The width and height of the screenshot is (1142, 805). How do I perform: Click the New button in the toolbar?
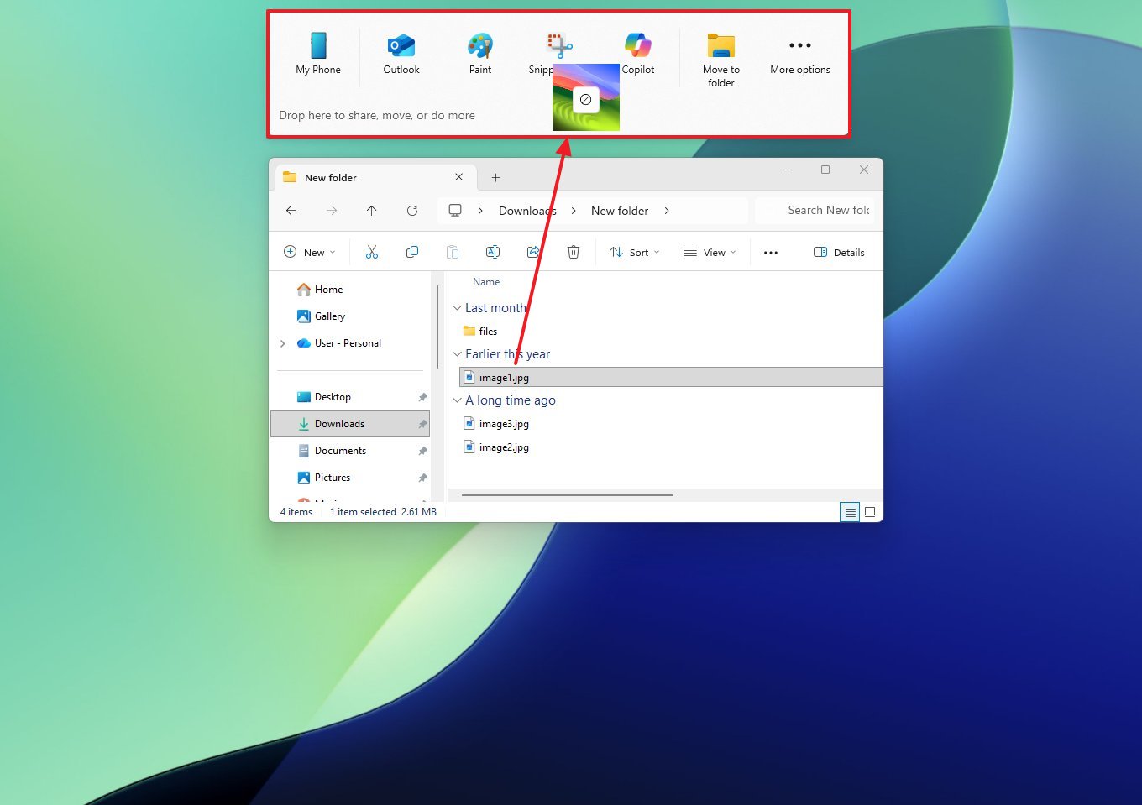(309, 252)
